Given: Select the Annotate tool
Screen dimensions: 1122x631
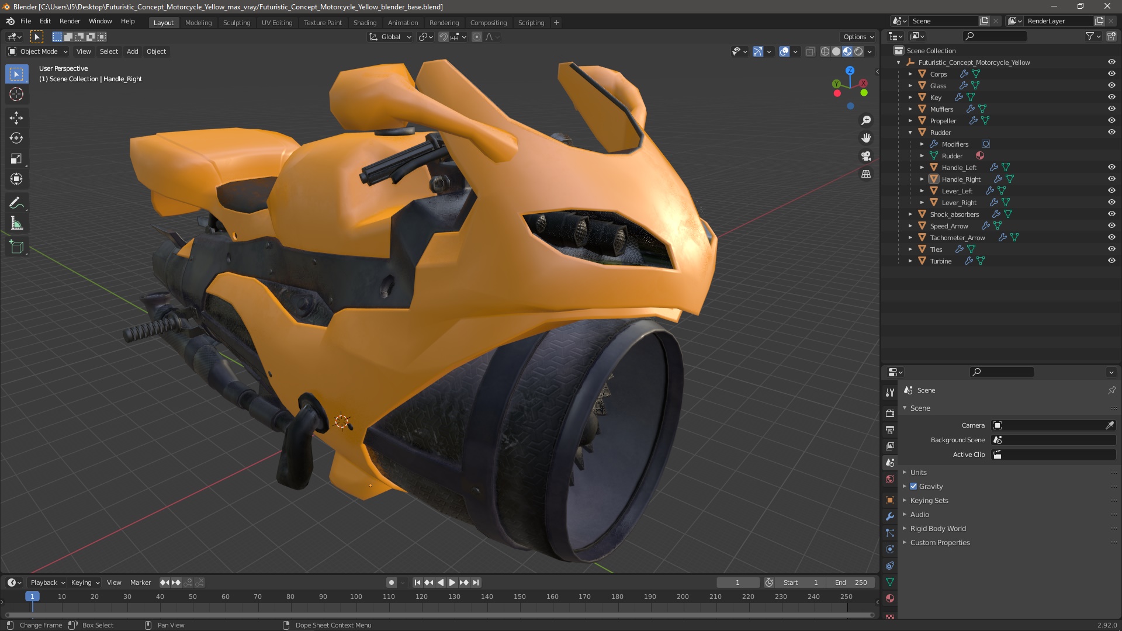Looking at the screenshot, I should pos(16,203).
